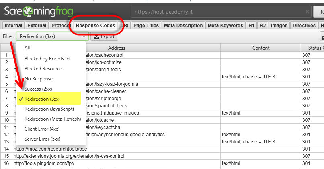Viewport: 324px width, 169px height.
Task: Open the Filter dropdown showing Redirection (3xx)
Action: (53, 36)
